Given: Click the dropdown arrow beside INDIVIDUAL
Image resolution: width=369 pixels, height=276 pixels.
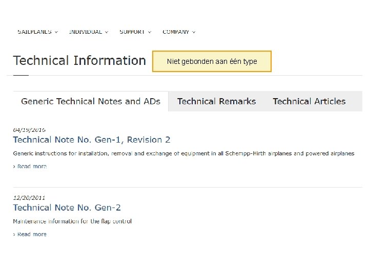Looking at the screenshot, I should (x=107, y=32).
